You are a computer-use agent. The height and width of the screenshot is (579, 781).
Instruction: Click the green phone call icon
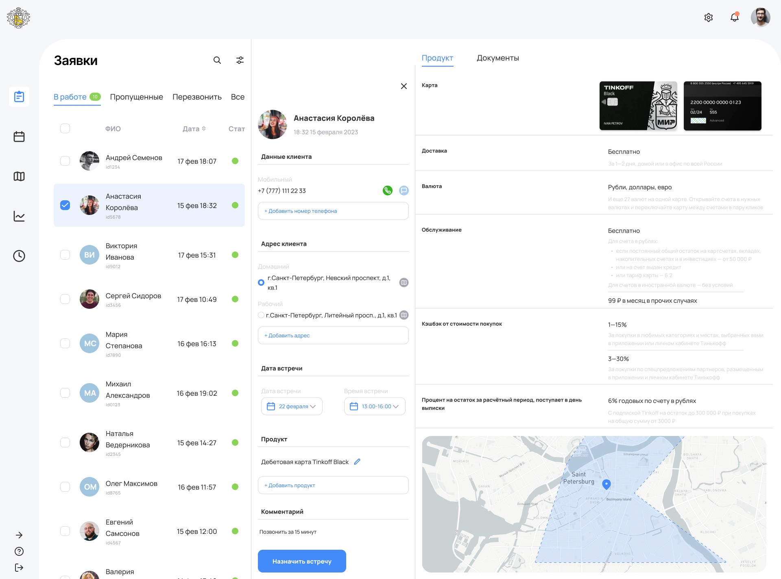pyautogui.click(x=387, y=190)
